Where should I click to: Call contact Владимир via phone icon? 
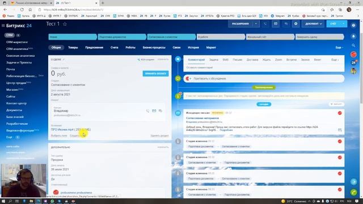147,111
